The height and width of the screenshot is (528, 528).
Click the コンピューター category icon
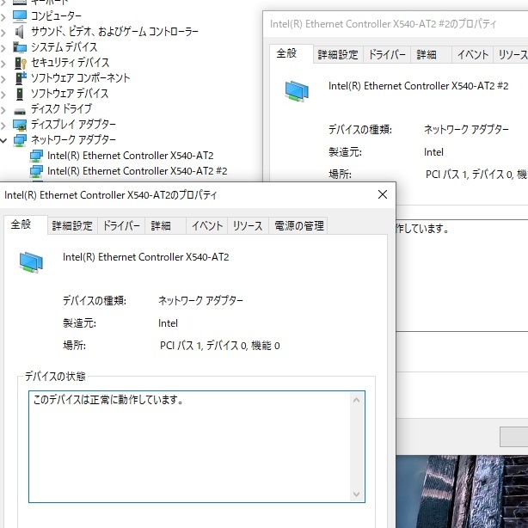coord(20,15)
